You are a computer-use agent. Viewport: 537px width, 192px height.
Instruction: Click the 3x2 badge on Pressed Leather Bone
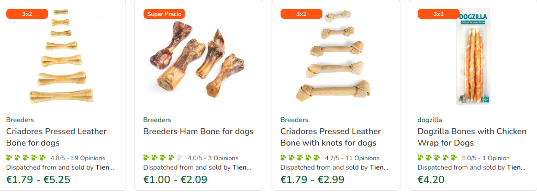pyautogui.click(x=27, y=14)
